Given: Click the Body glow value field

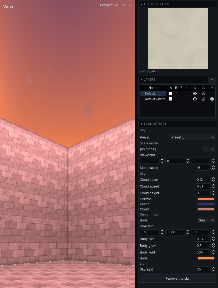Looking at the screenshot, I should 203,246.
